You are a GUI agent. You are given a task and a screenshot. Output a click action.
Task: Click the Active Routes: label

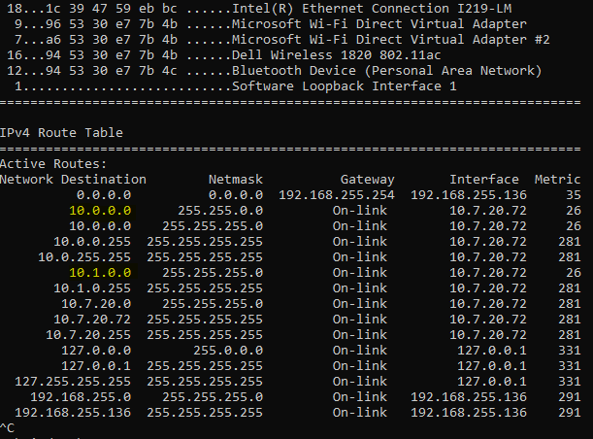coord(53,164)
